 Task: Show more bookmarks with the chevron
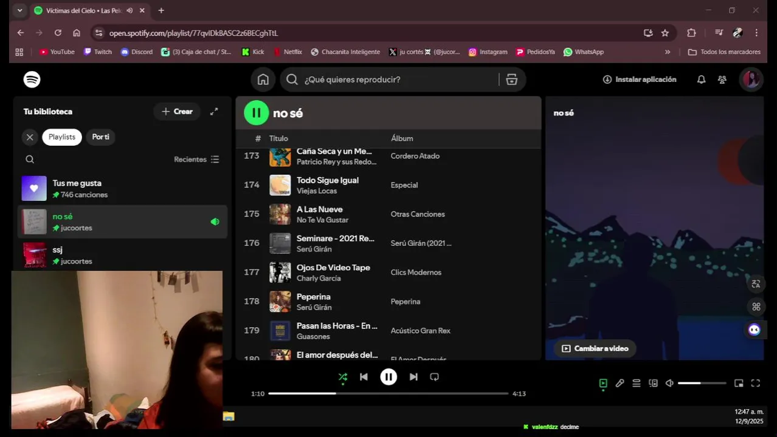[668, 52]
